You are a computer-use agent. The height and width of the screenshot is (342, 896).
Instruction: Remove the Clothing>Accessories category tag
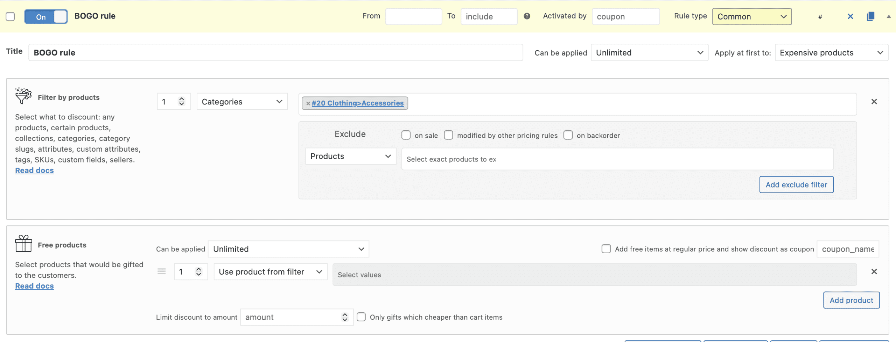(308, 103)
